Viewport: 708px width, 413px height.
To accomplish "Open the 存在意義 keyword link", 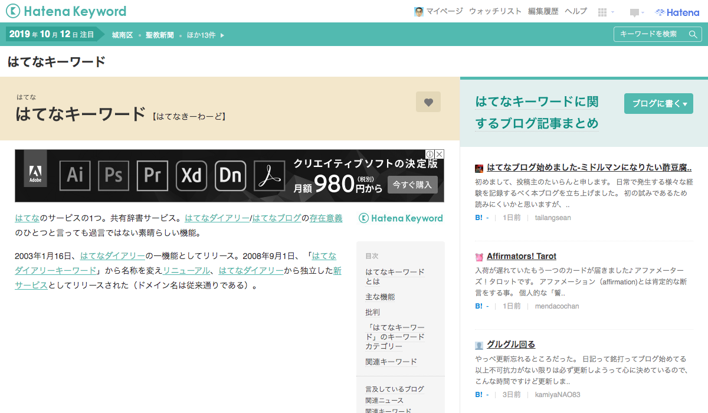I will 326,218.
